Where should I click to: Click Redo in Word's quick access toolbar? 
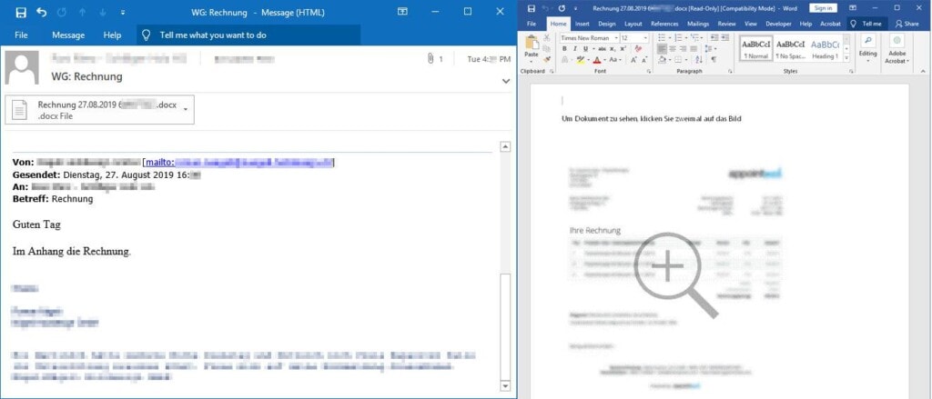pos(561,8)
